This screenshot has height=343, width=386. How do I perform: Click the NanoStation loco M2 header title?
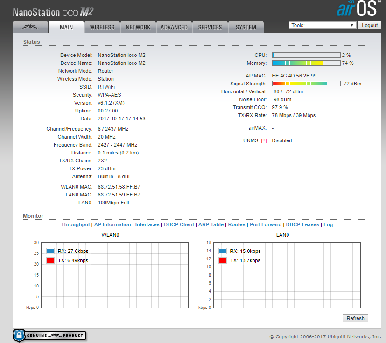pyautogui.click(x=53, y=12)
